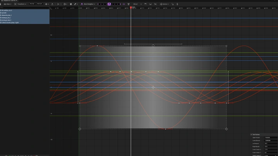This screenshot has height=156, width=278.
Task: Click the Lower Bound value field
Action: click(x=271, y=141)
